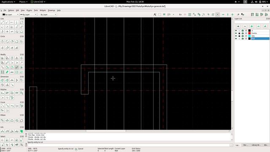Measure distance point to point in Info toolbar
This screenshot has height=152, width=270.
[3, 131]
